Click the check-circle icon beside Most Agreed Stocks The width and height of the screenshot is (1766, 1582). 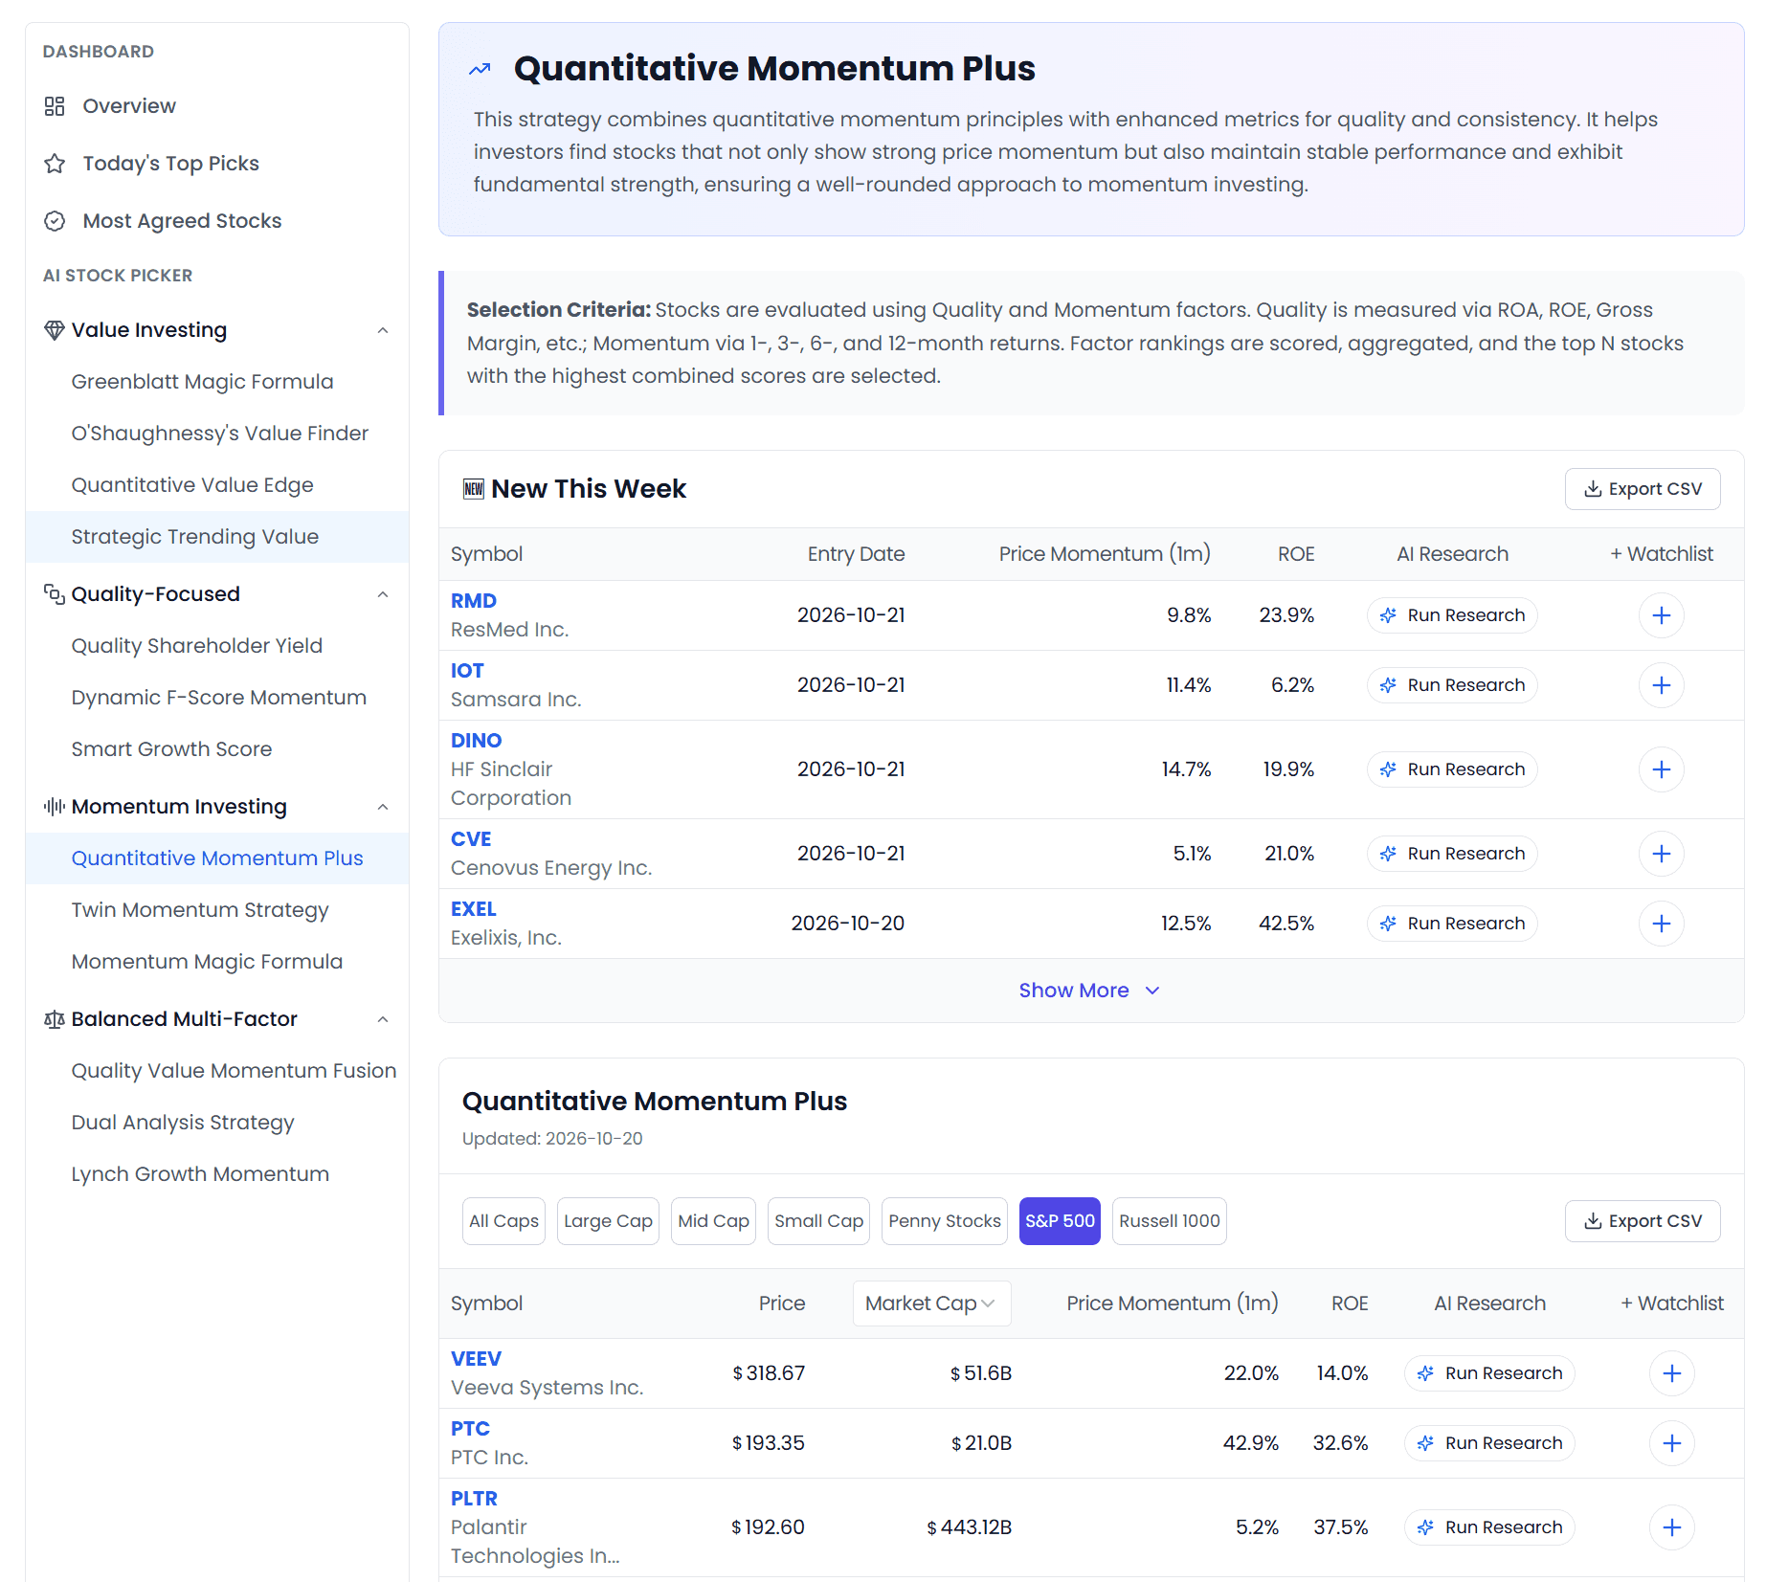click(55, 221)
